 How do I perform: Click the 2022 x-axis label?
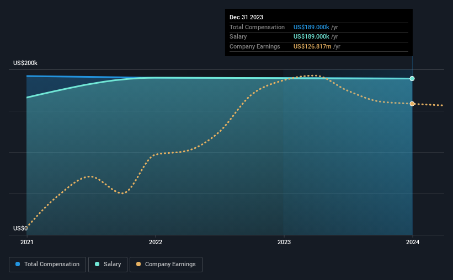[156, 242]
